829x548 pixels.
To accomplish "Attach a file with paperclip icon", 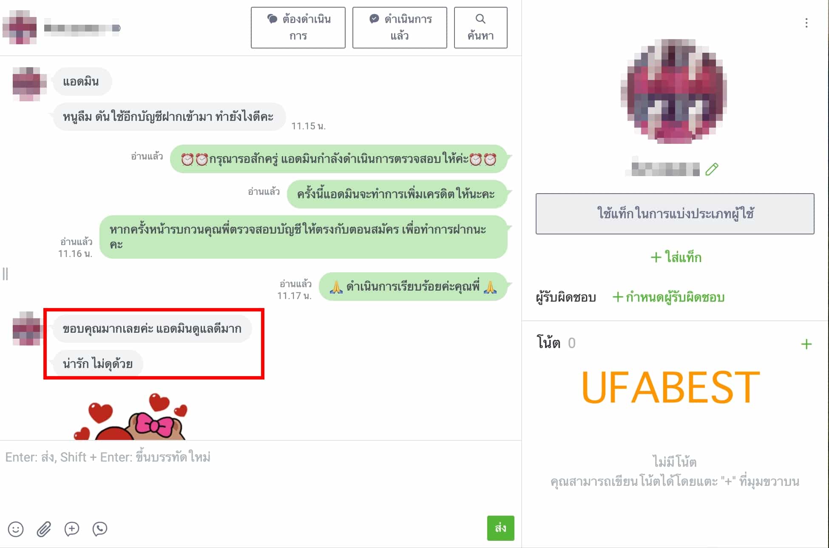I will tap(44, 529).
